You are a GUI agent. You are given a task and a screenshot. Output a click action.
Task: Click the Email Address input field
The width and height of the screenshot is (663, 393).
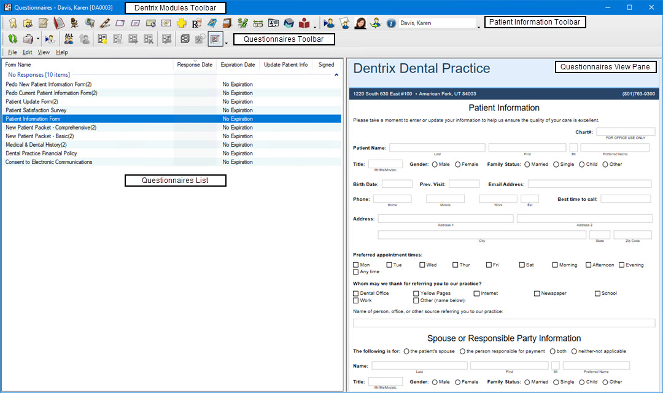(x=589, y=184)
